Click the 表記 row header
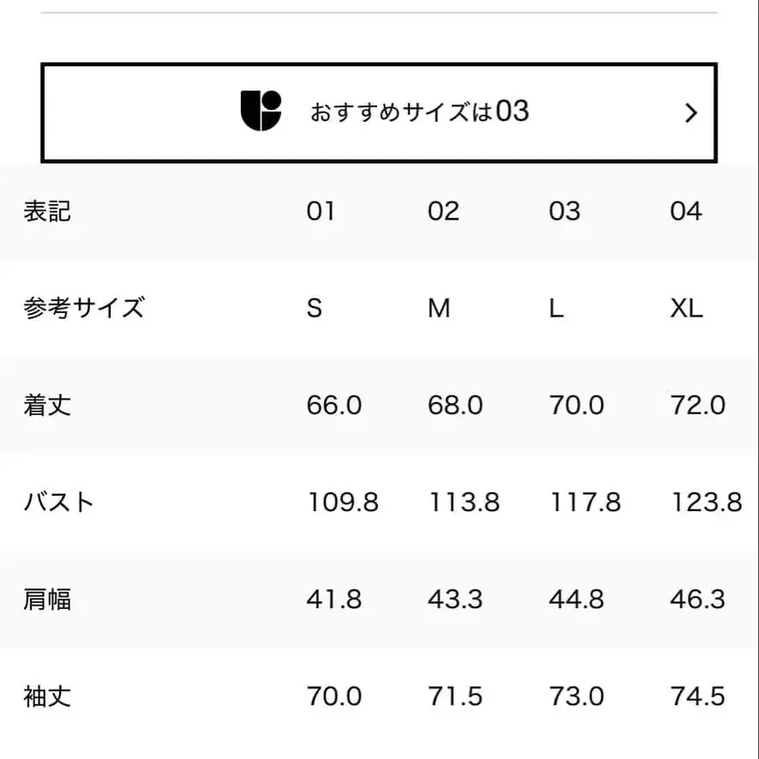759x759 pixels. [x=47, y=211]
